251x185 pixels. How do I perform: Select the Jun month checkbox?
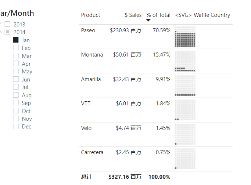point(16,79)
